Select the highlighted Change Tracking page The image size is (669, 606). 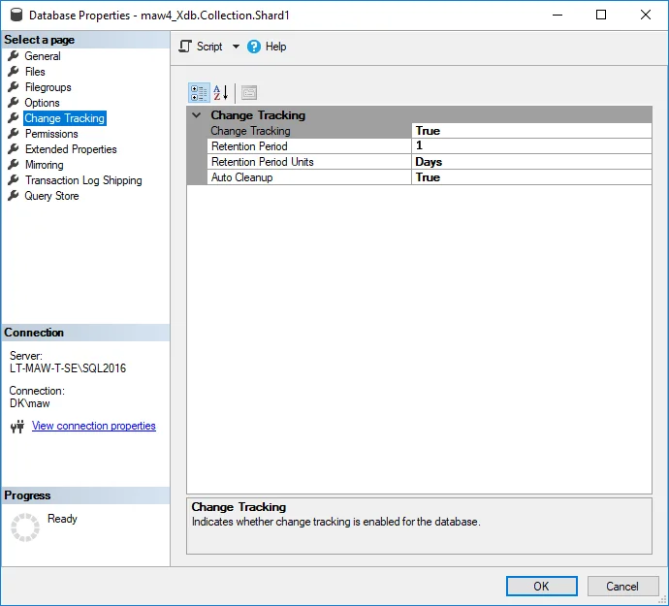64,118
